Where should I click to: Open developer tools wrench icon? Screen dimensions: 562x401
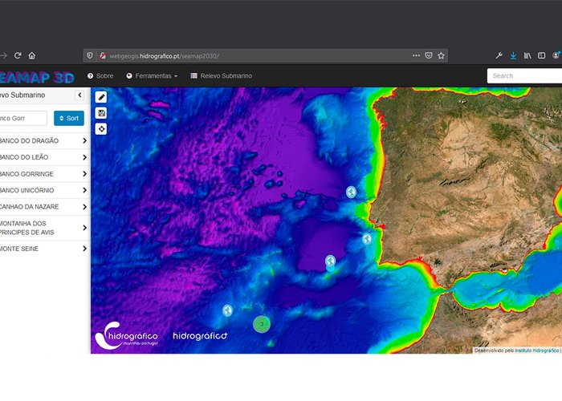tap(499, 55)
